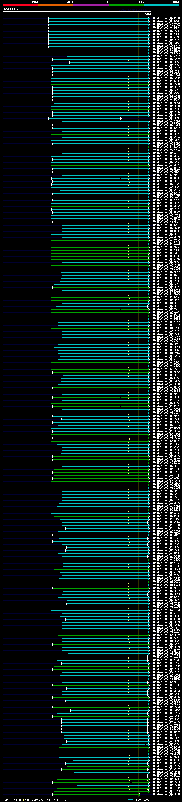Image resolution: width=182 pixels, height=802 pixels.
Task: Select label UniRef100_Q0R366
Action: point(167,744)
